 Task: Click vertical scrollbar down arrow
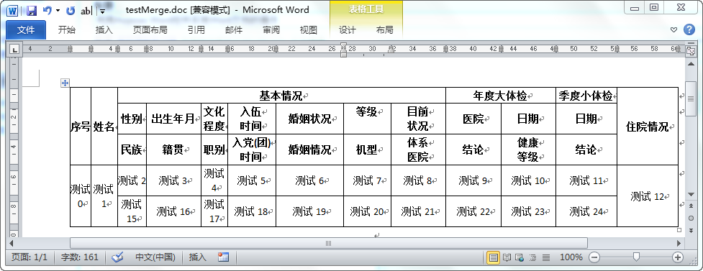[x=691, y=194]
